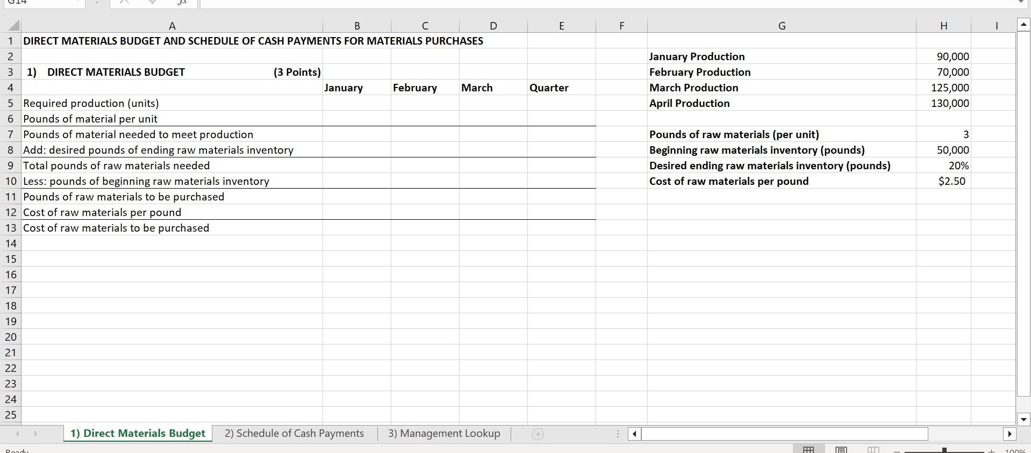Select 'Pounds of raw materials to be purchased'
The height and width of the screenshot is (453, 1031).
[x=172, y=197]
